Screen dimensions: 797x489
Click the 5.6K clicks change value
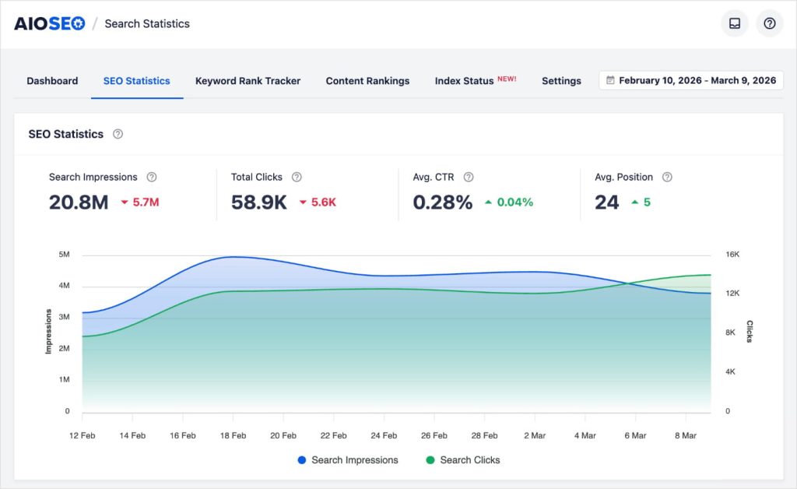click(324, 202)
